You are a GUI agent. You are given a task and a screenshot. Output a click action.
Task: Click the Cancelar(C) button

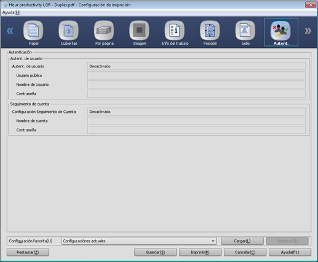click(245, 252)
